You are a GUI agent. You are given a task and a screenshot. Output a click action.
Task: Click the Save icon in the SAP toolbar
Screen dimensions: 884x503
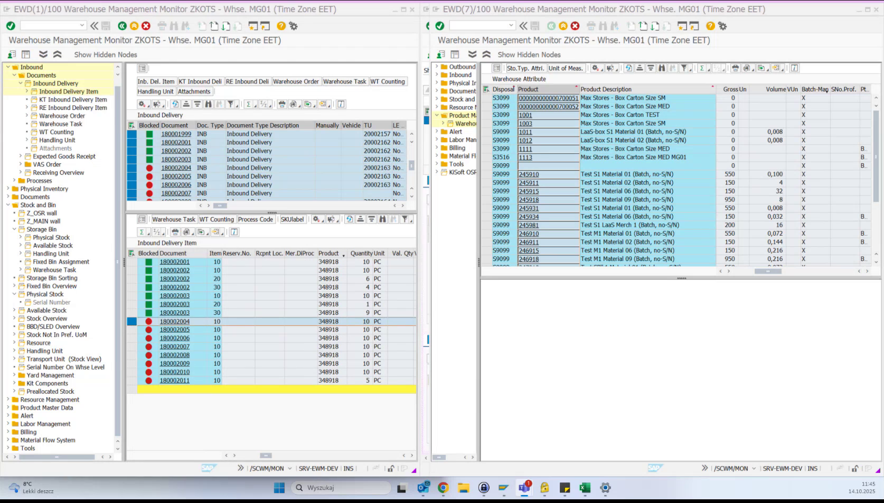point(106,25)
